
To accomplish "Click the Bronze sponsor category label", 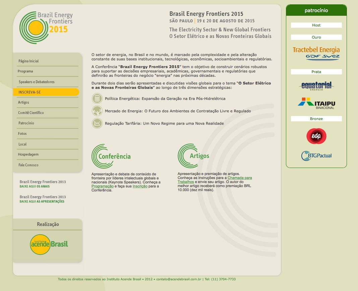I will pos(316,119).
